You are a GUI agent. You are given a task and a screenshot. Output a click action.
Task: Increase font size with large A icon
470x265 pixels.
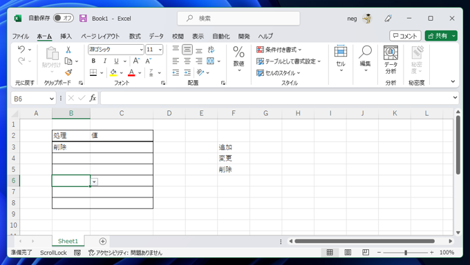(136, 61)
